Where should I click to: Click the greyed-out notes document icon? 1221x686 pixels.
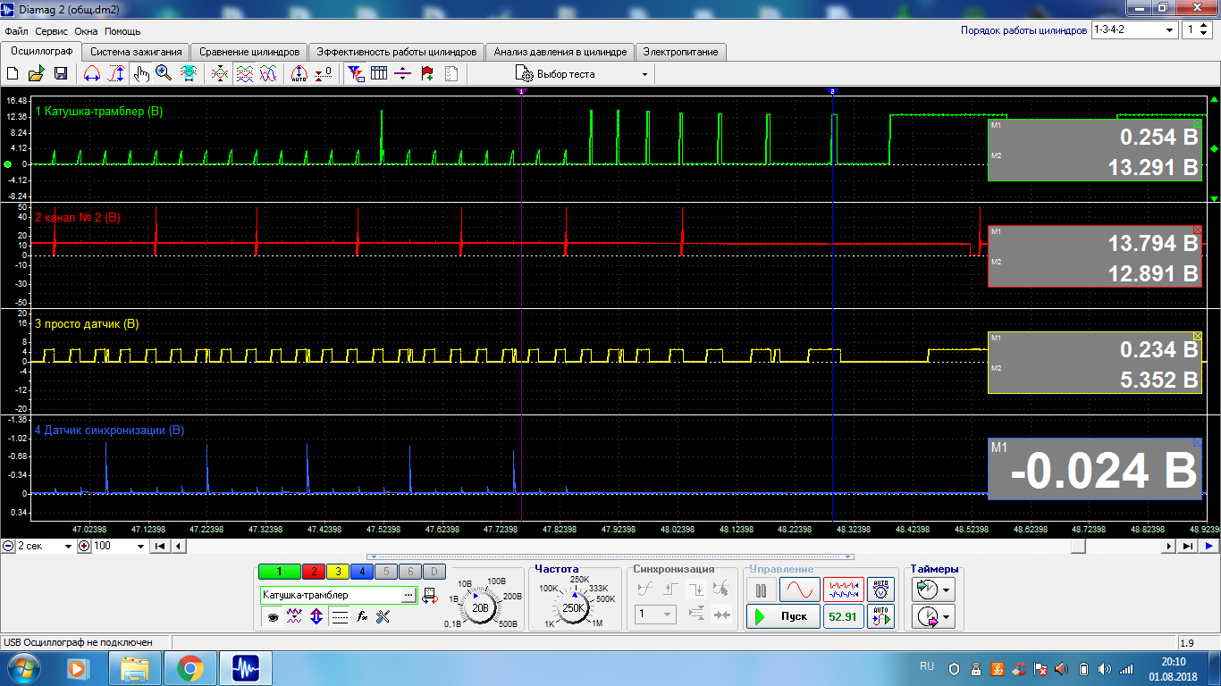point(451,74)
